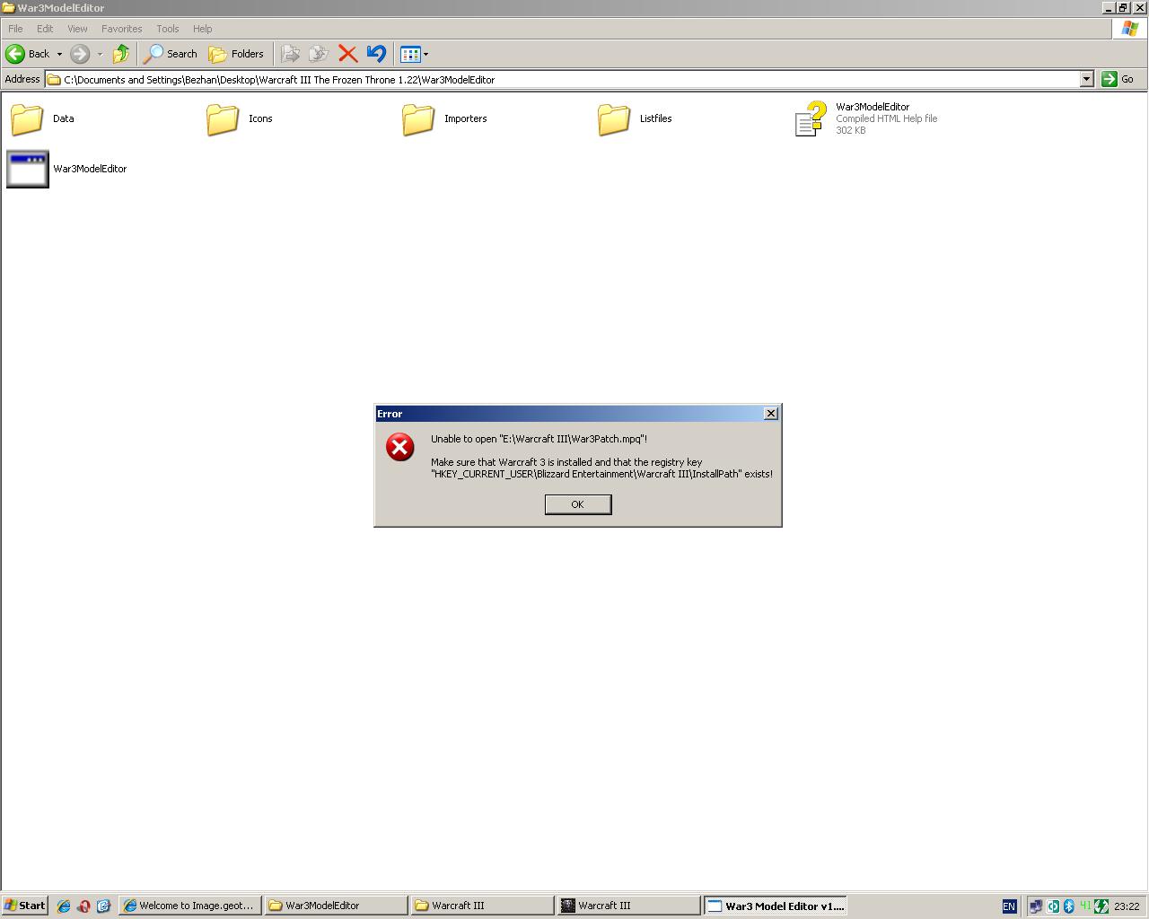Click the Windows flag logo in toolbar corner
1149x919 pixels.
[x=1129, y=29]
